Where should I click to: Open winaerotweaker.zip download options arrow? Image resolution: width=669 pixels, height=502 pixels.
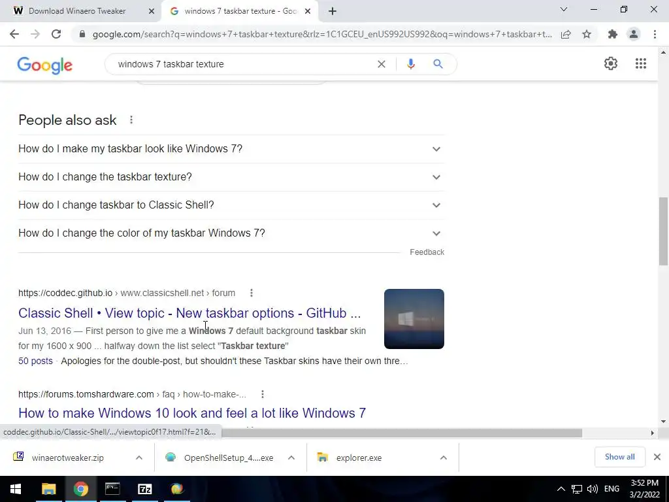pyautogui.click(x=139, y=458)
